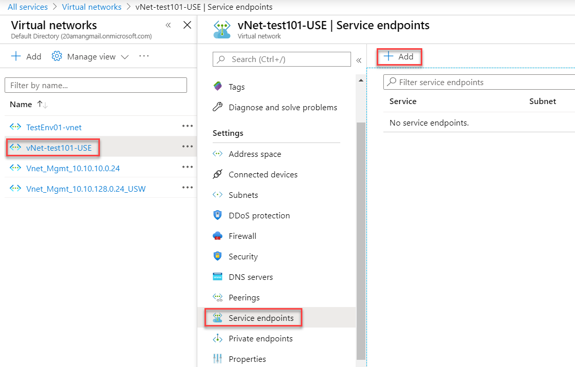Sort virtual networks by Name column
Image resolution: width=575 pixels, height=367 pixels.
[29, 105]
